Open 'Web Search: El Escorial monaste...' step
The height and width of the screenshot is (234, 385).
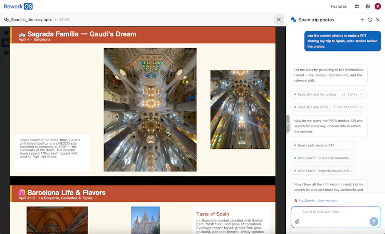pos(323,158)
